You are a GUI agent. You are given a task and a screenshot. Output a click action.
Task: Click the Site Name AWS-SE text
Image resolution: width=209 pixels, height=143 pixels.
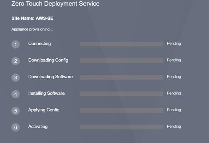coord(33,18)
